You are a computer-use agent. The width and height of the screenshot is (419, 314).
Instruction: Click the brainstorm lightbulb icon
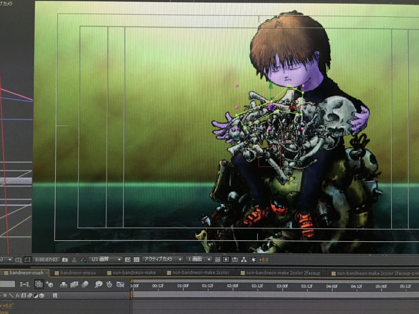tap(99, 285)
